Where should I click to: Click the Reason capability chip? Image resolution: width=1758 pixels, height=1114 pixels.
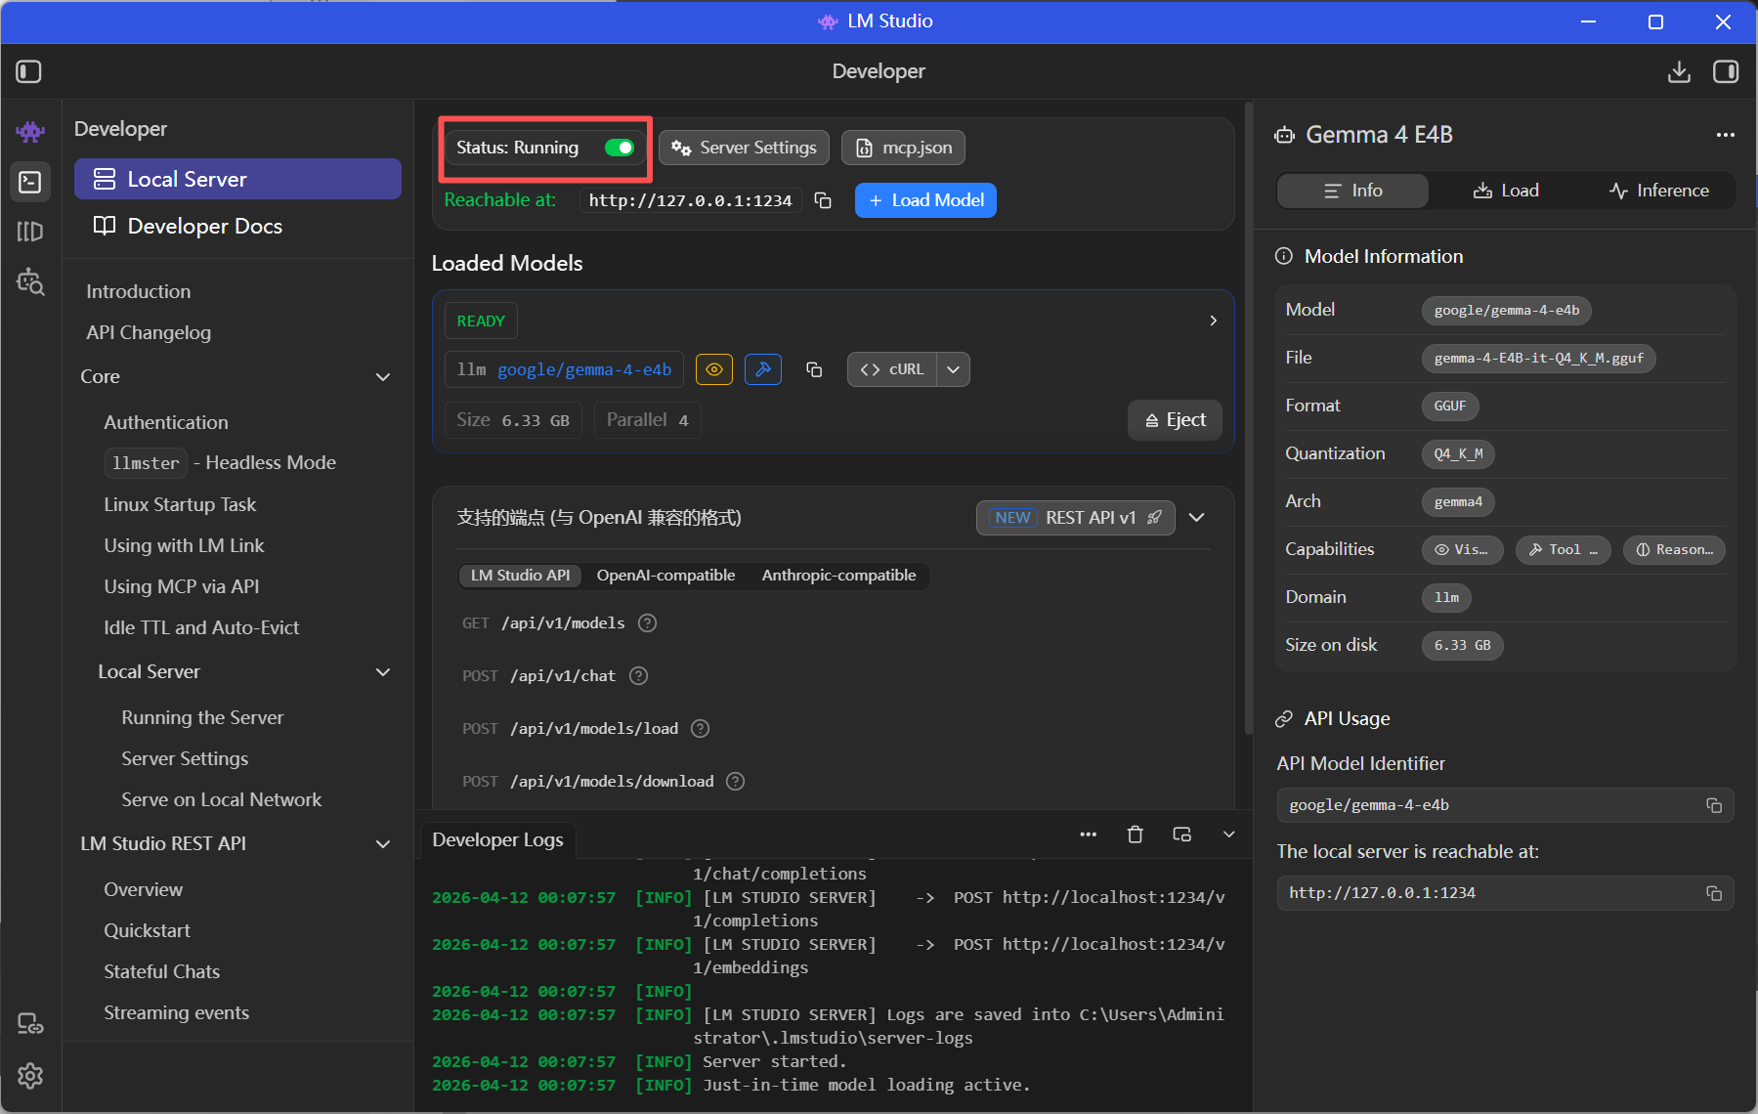tap(1674, 550)
